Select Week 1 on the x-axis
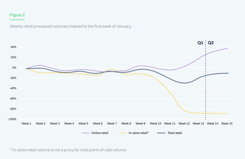 (x=26, y=123)
